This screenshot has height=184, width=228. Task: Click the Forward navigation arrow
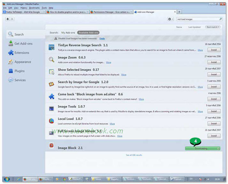12,19
